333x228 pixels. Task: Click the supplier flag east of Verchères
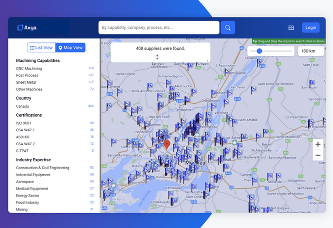[x=253, y=90]
